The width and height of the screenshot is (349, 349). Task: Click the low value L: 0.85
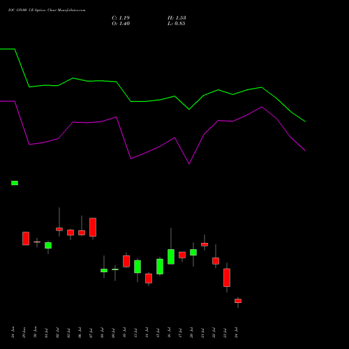coord(177,24)
